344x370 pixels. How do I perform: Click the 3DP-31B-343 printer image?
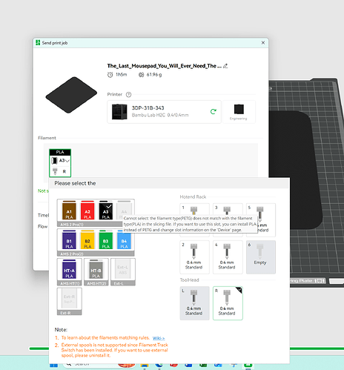click(x=119, y=112)
